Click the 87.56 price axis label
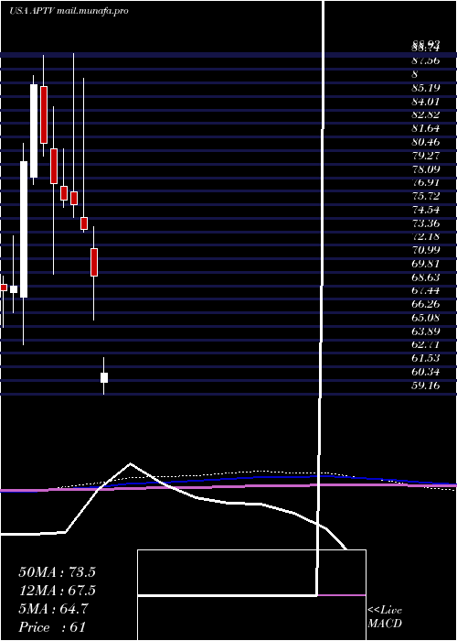Screen dimensions: 457x641 pos(426,60)
